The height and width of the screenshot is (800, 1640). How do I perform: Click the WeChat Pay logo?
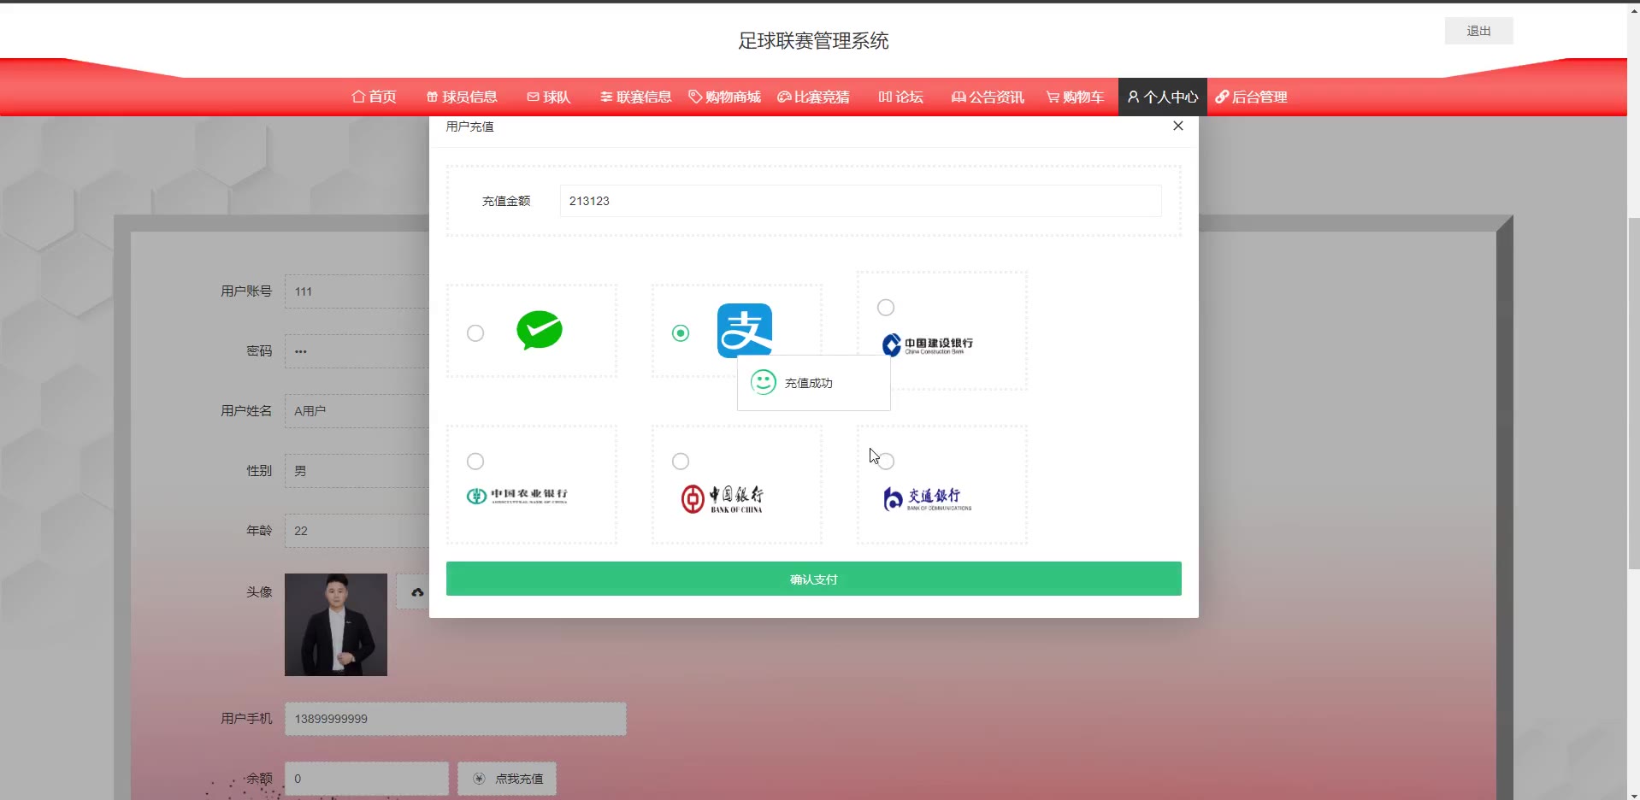coord(540,331)
